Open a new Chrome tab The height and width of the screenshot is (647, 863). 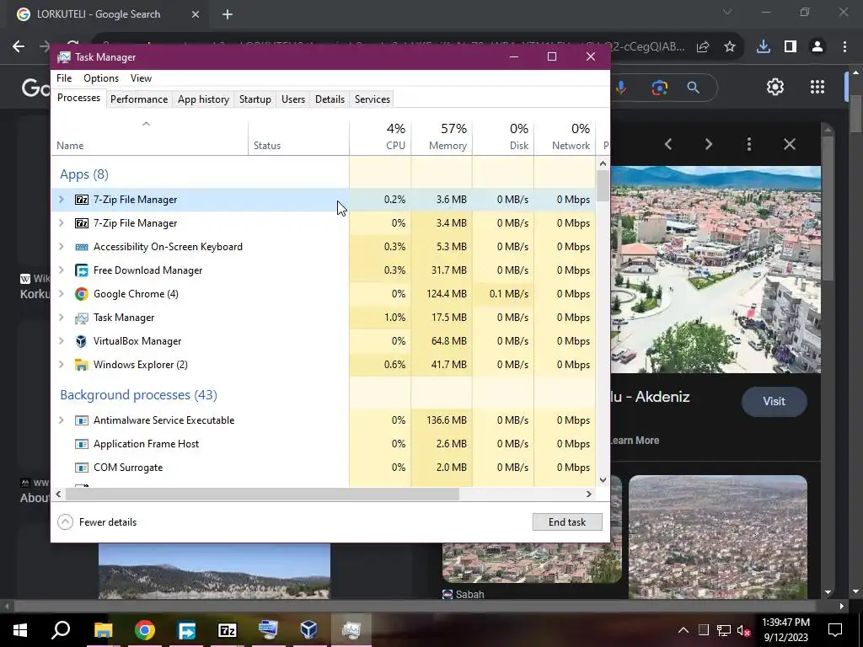228,14
